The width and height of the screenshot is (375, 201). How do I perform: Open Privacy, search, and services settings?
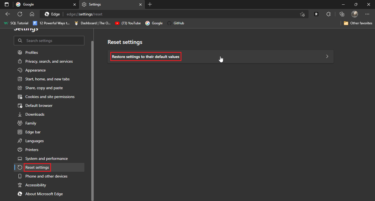coord(49,61)
